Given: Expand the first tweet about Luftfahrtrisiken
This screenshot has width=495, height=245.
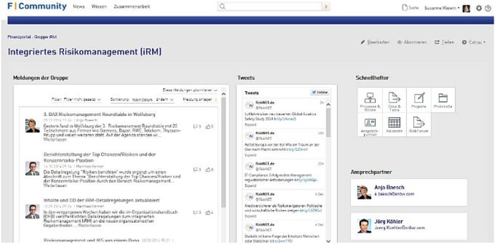Looking at the screenshot, I should 251,125.
